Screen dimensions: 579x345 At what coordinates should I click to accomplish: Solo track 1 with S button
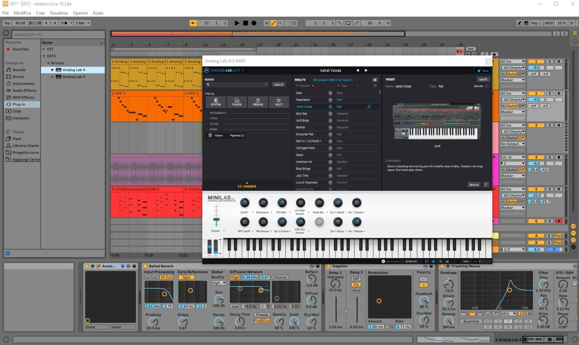(550, 61)
